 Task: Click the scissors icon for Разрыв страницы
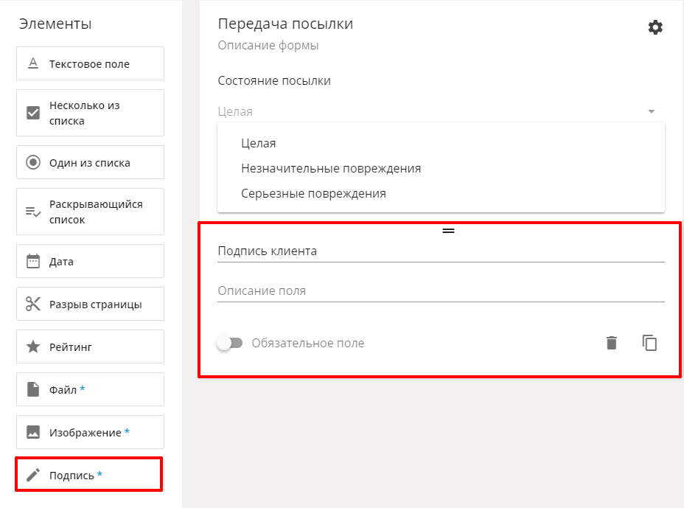pos(33,304)
